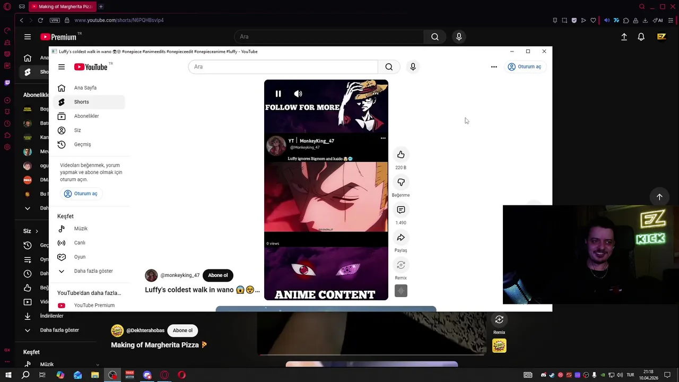
Task: Click Oturum aç button at popup top right
Action: pyautogui.click(x=525, y=67)
